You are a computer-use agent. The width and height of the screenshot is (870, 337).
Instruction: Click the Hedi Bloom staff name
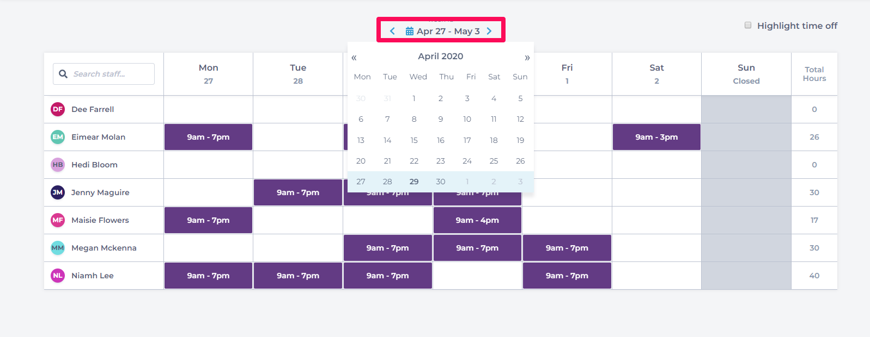94,165
